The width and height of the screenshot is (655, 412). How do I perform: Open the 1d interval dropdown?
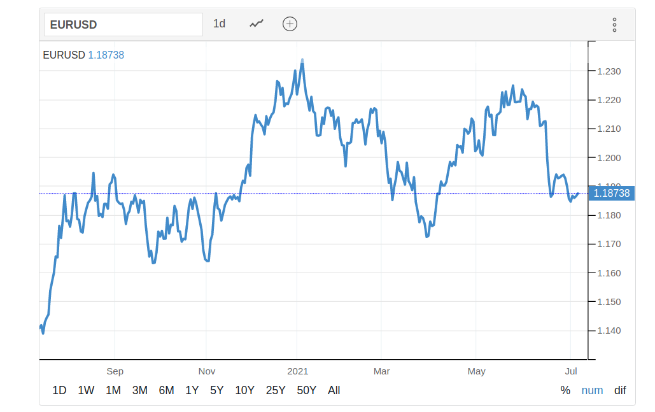219,24
